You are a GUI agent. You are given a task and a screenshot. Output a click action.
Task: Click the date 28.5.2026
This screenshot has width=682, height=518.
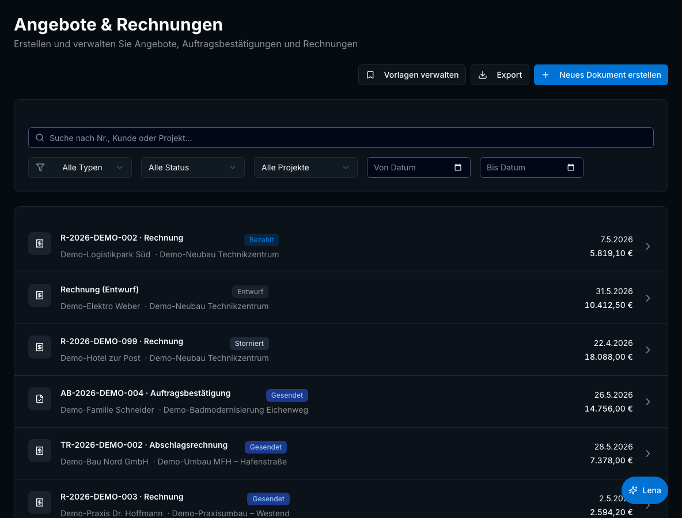613,446
